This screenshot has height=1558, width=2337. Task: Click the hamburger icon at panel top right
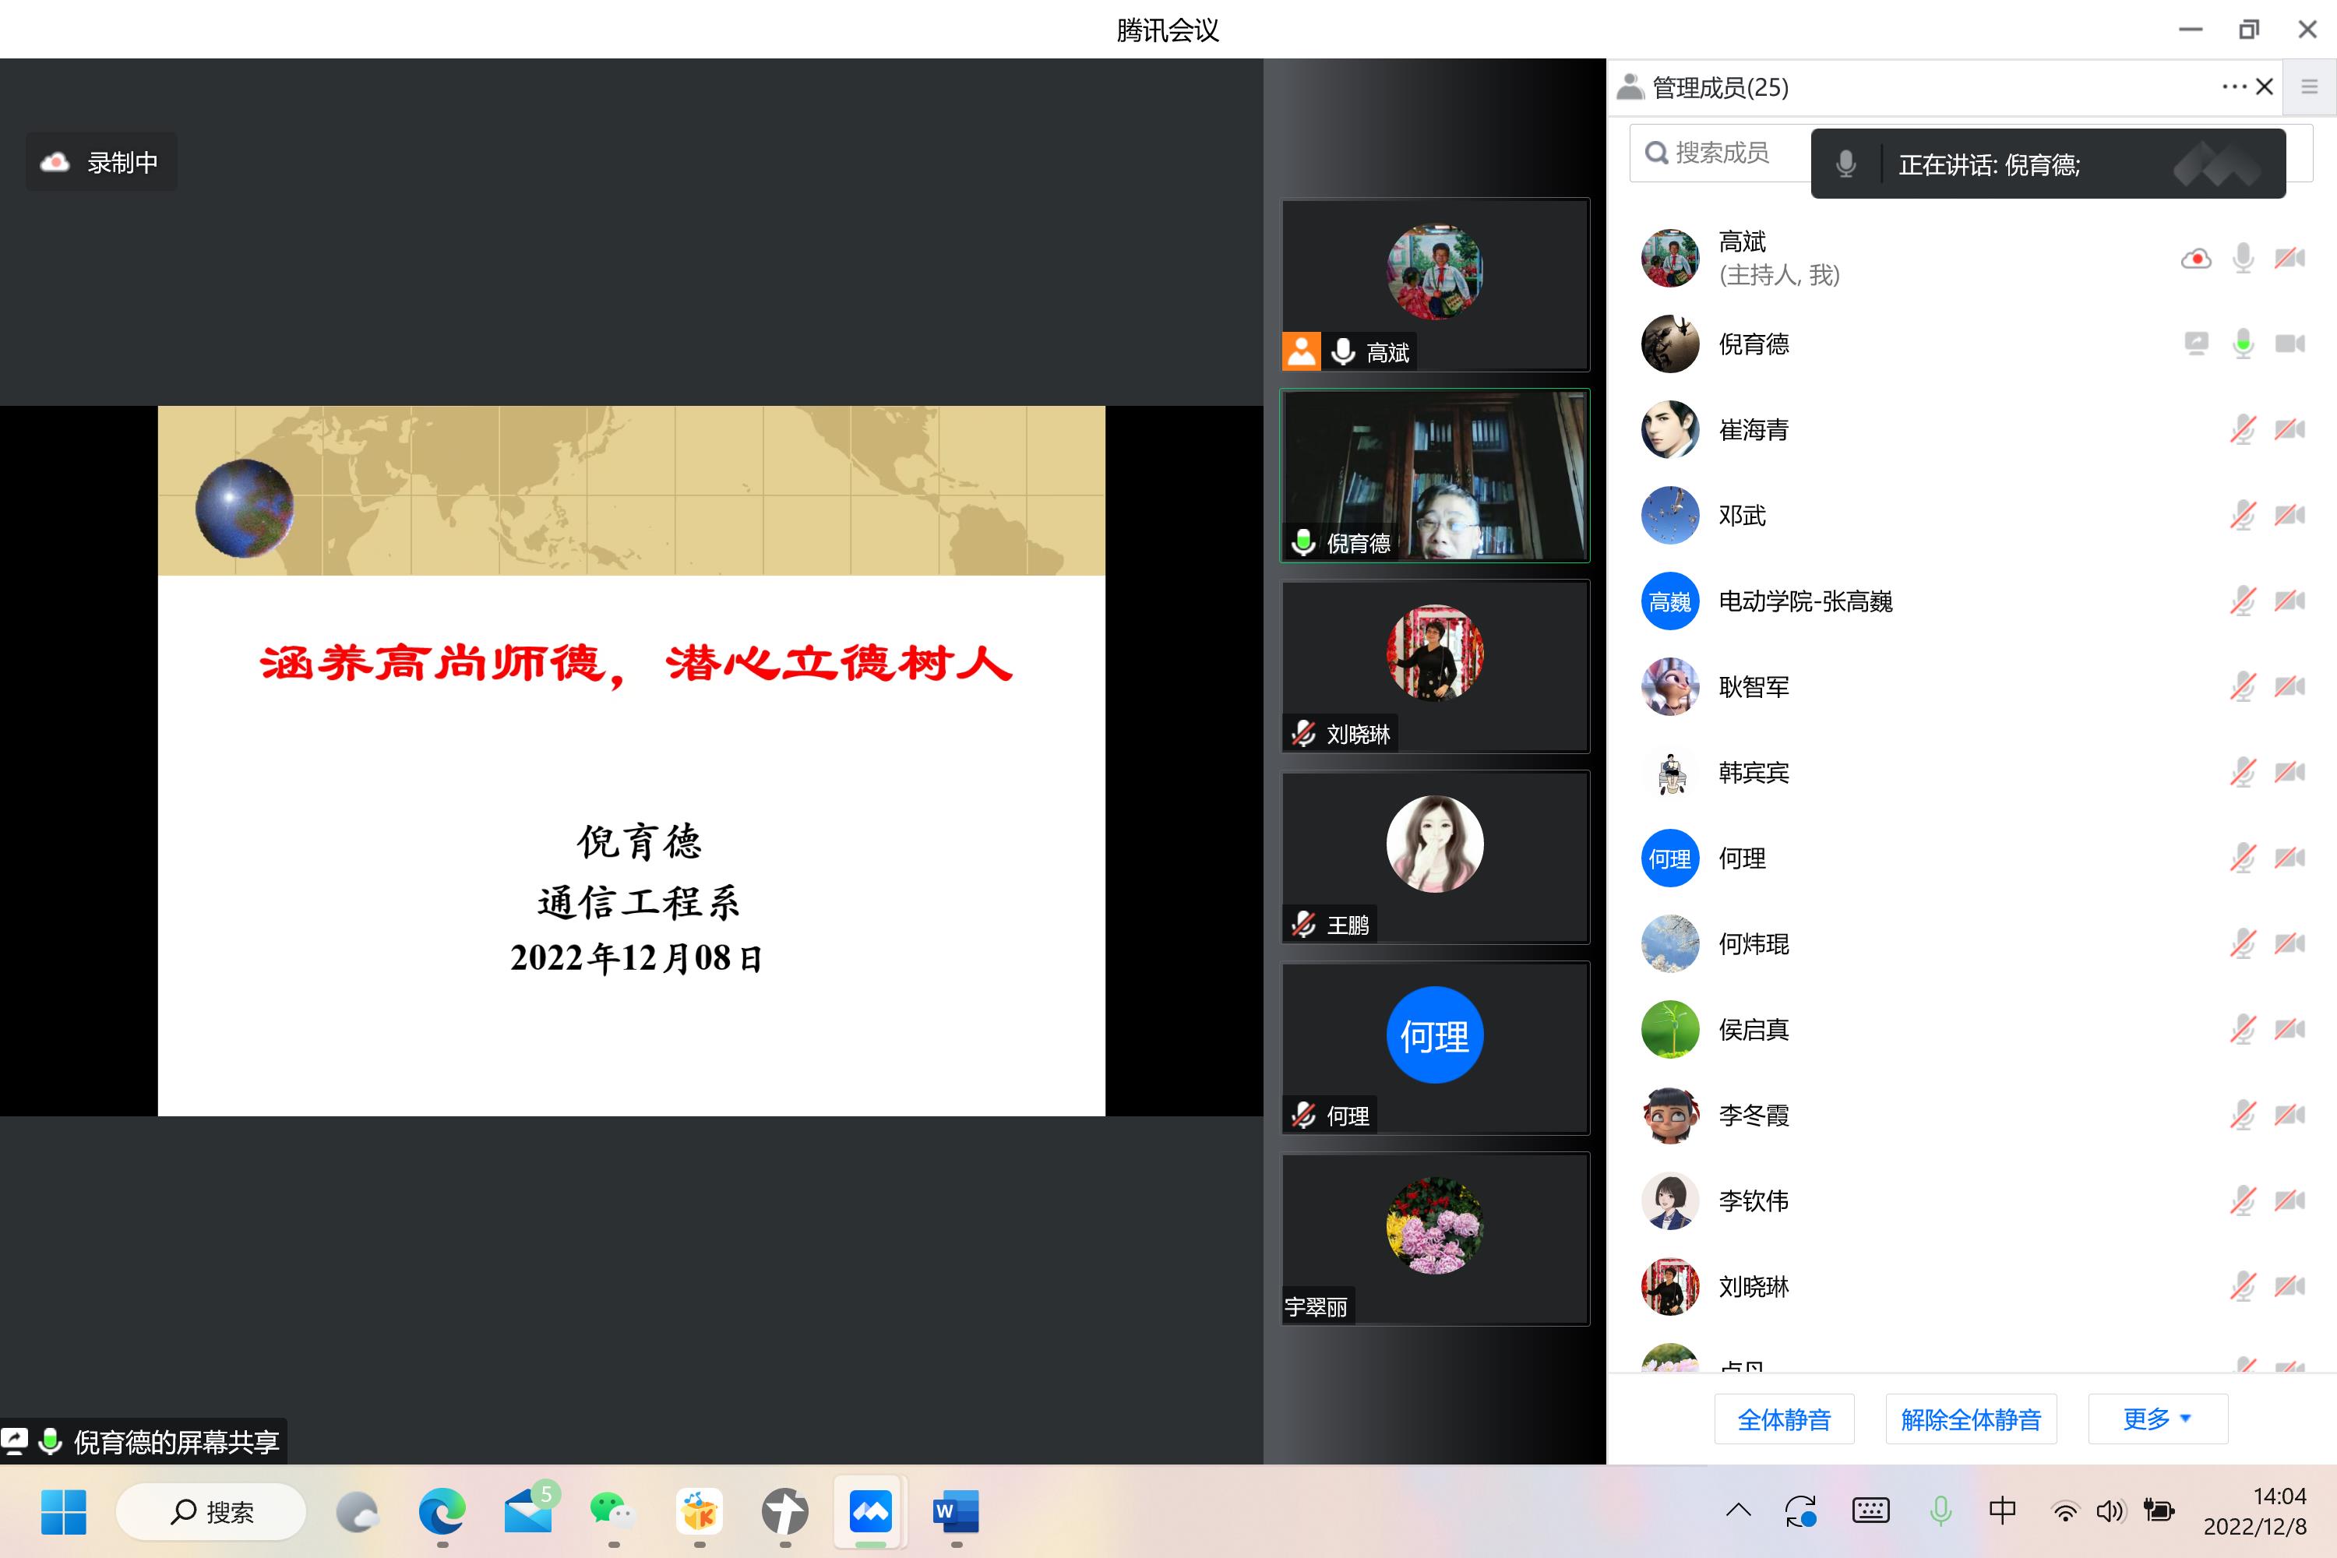point(2309,87)
